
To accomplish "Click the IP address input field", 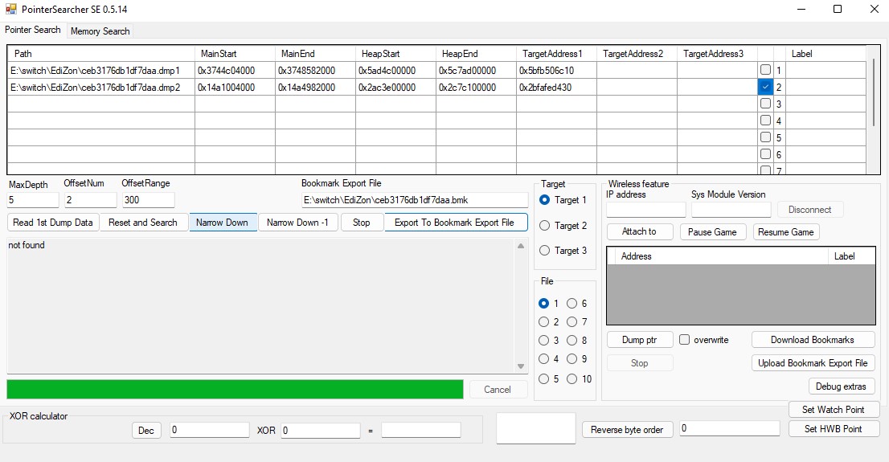I will [x=645, y=209].
